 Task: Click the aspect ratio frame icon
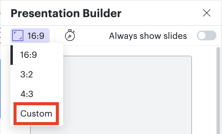pyautogui.click(x=18, y=36)
